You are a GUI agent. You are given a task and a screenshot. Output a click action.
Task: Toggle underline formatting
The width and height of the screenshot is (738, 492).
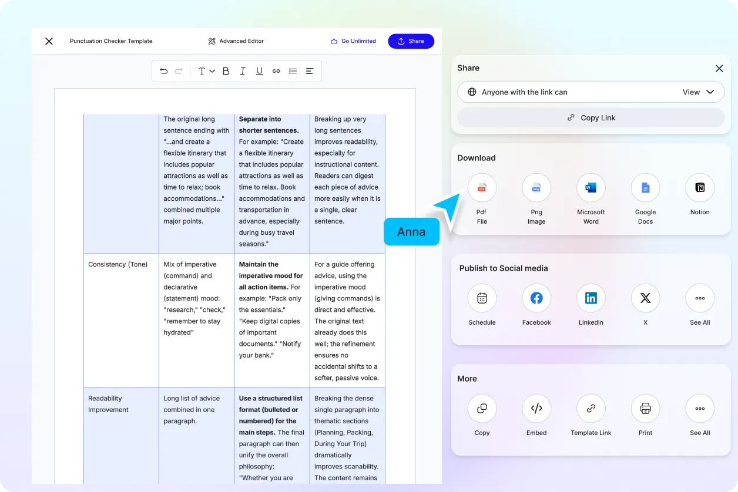[259, 71]
